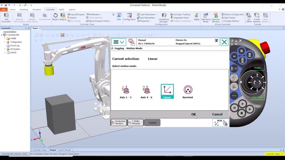
Task: Open the Safety tool
Action: pos(196,17)
